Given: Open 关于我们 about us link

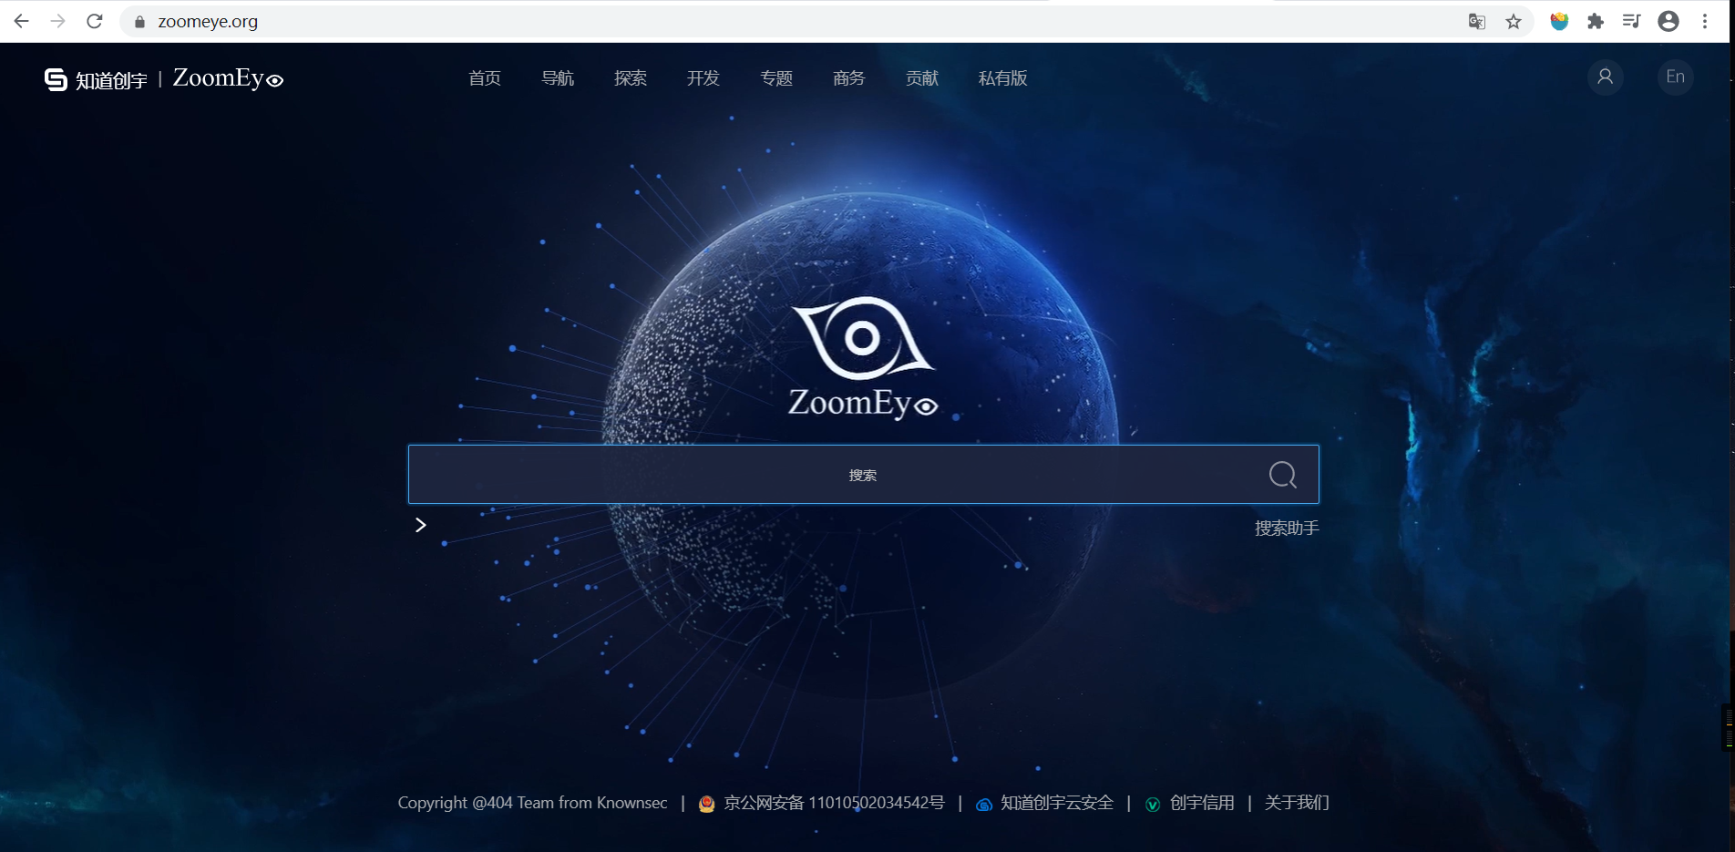Looking at the screenshot, I should (1297, 803).
